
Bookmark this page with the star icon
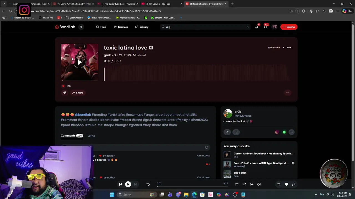(x=296, y=11)
